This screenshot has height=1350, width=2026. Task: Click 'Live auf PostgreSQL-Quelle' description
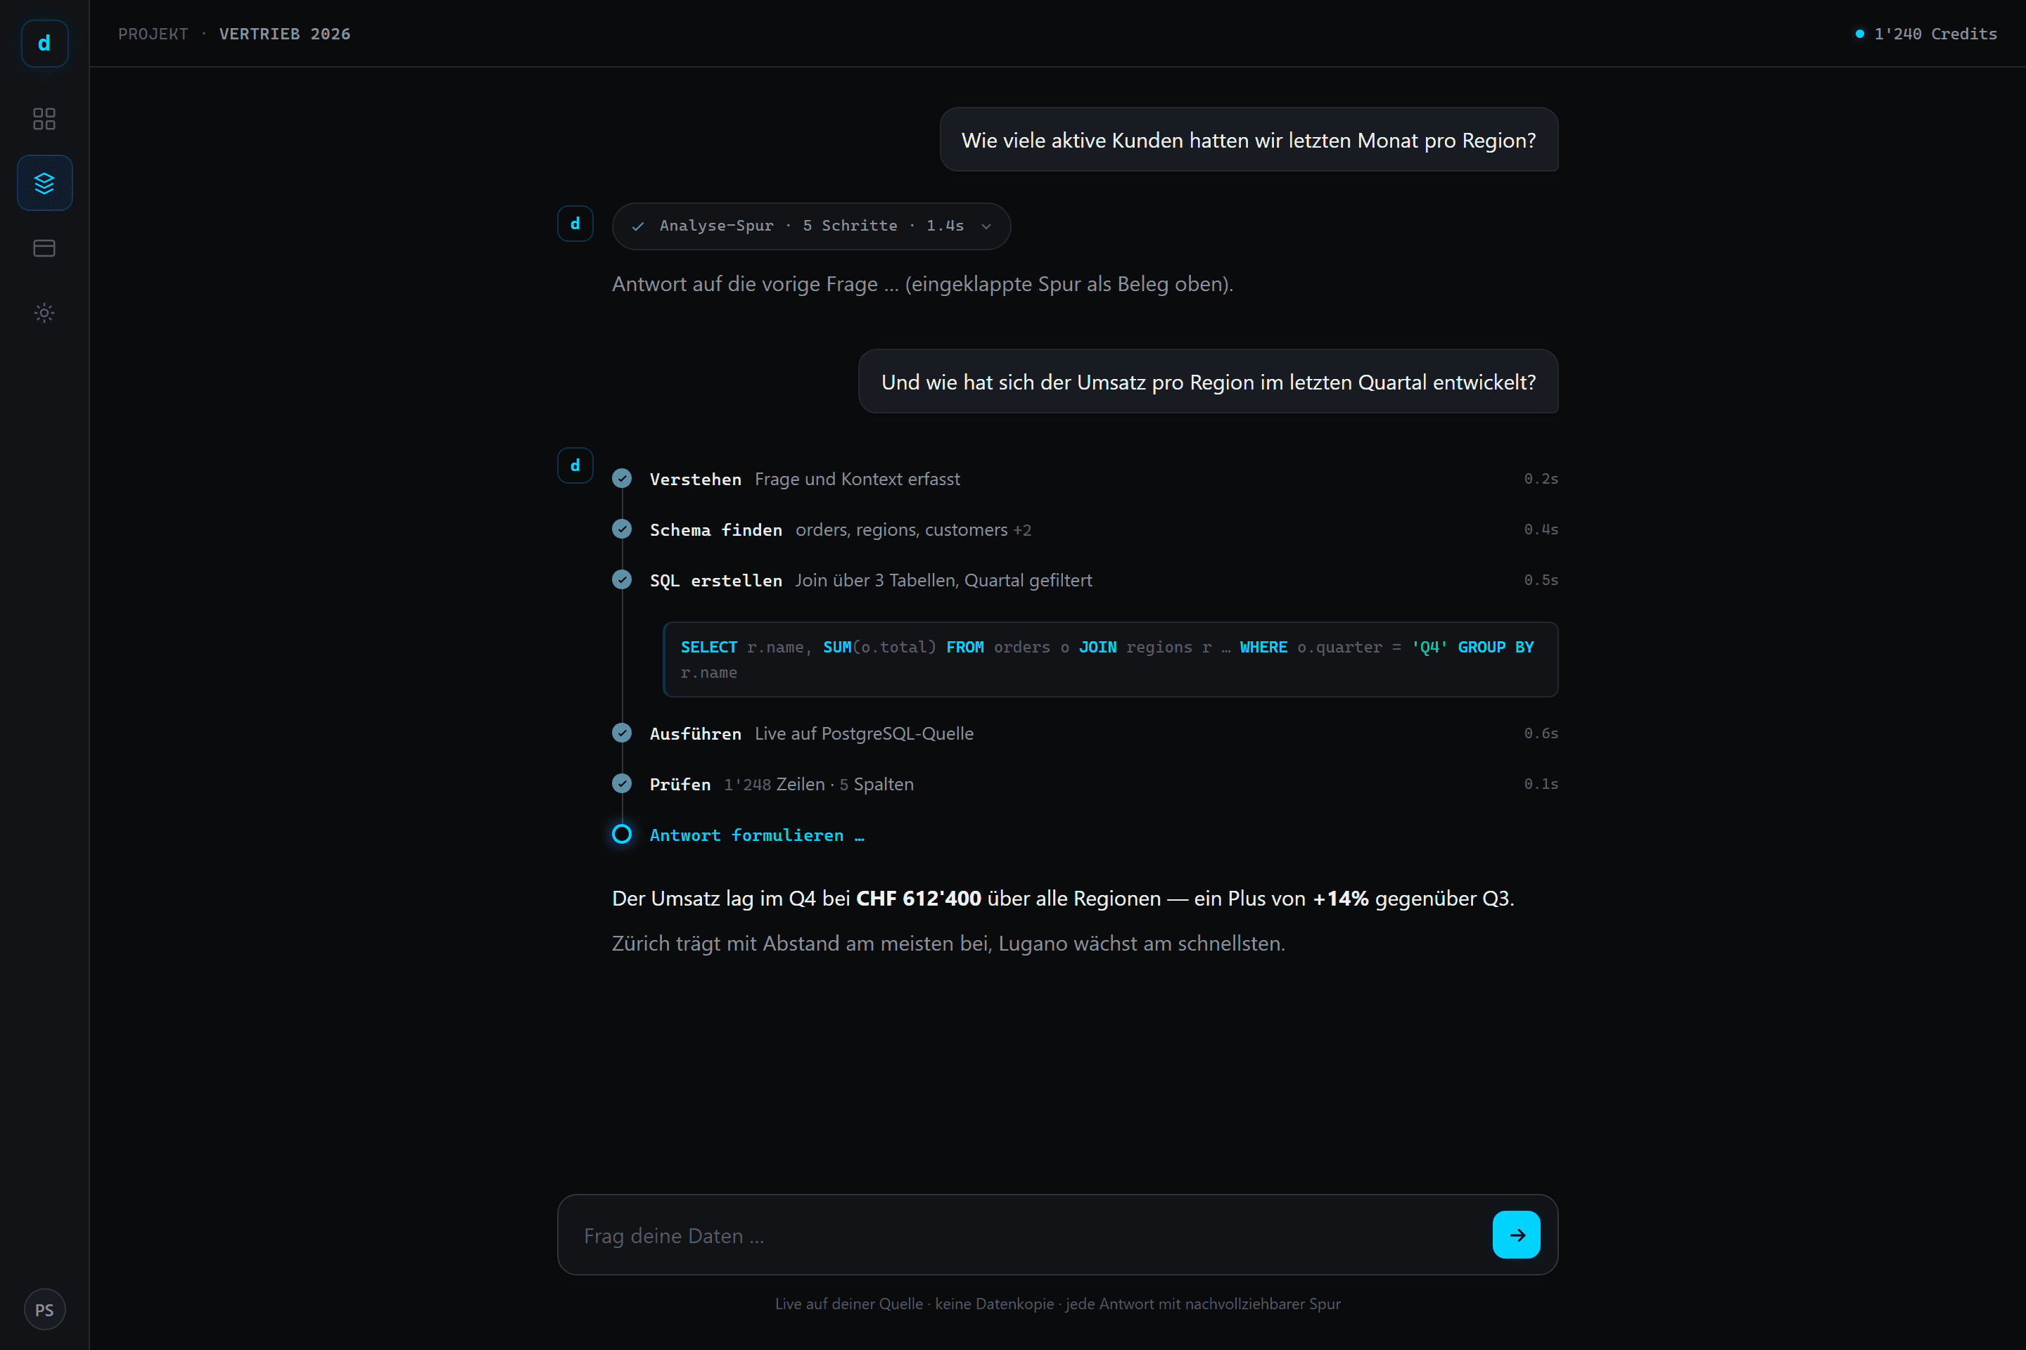pos(864,733)
